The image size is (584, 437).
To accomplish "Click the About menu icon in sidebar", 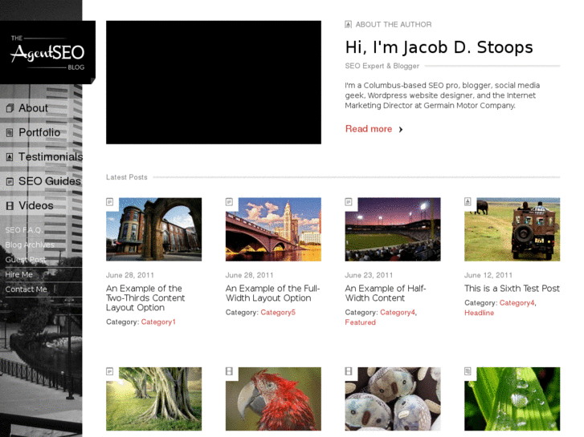I will [10, 108].
